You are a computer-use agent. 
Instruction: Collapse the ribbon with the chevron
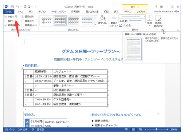[x=178, y=30]
